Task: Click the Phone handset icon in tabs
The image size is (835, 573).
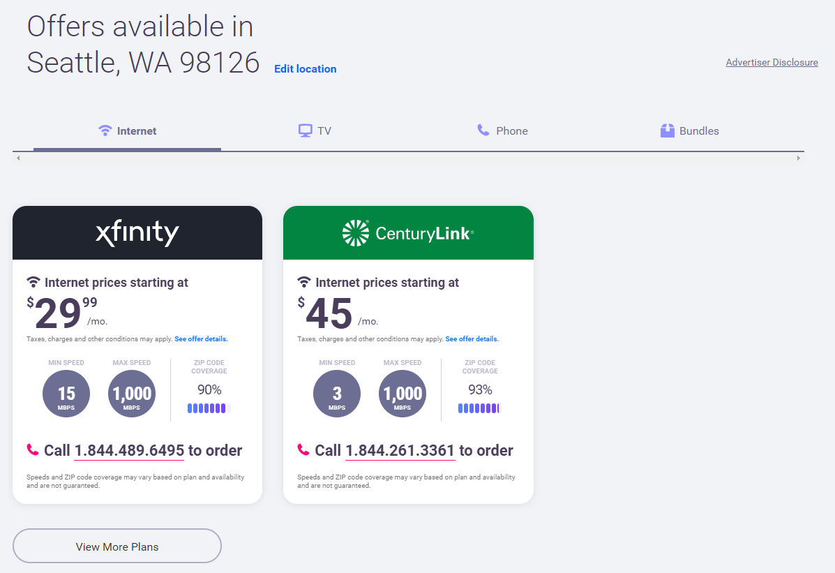Action: 483,130
